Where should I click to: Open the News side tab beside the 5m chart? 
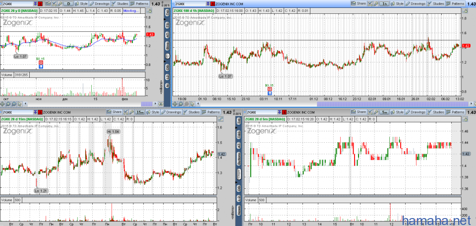point(239,211)
